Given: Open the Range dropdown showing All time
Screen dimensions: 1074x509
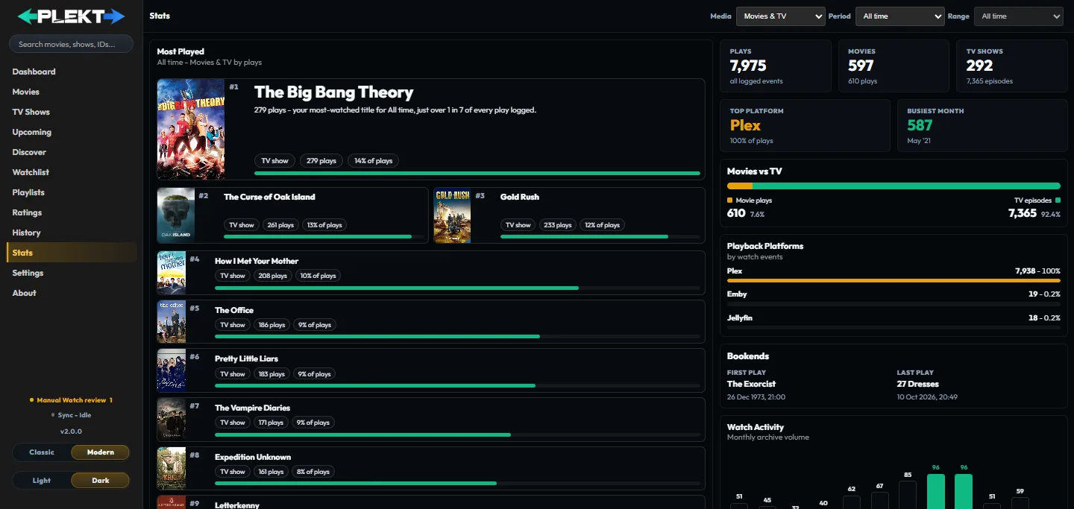Looking at the screenshot, I should click(1018, 16).
